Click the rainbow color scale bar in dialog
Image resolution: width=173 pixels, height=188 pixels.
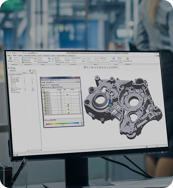pos(62,124)
